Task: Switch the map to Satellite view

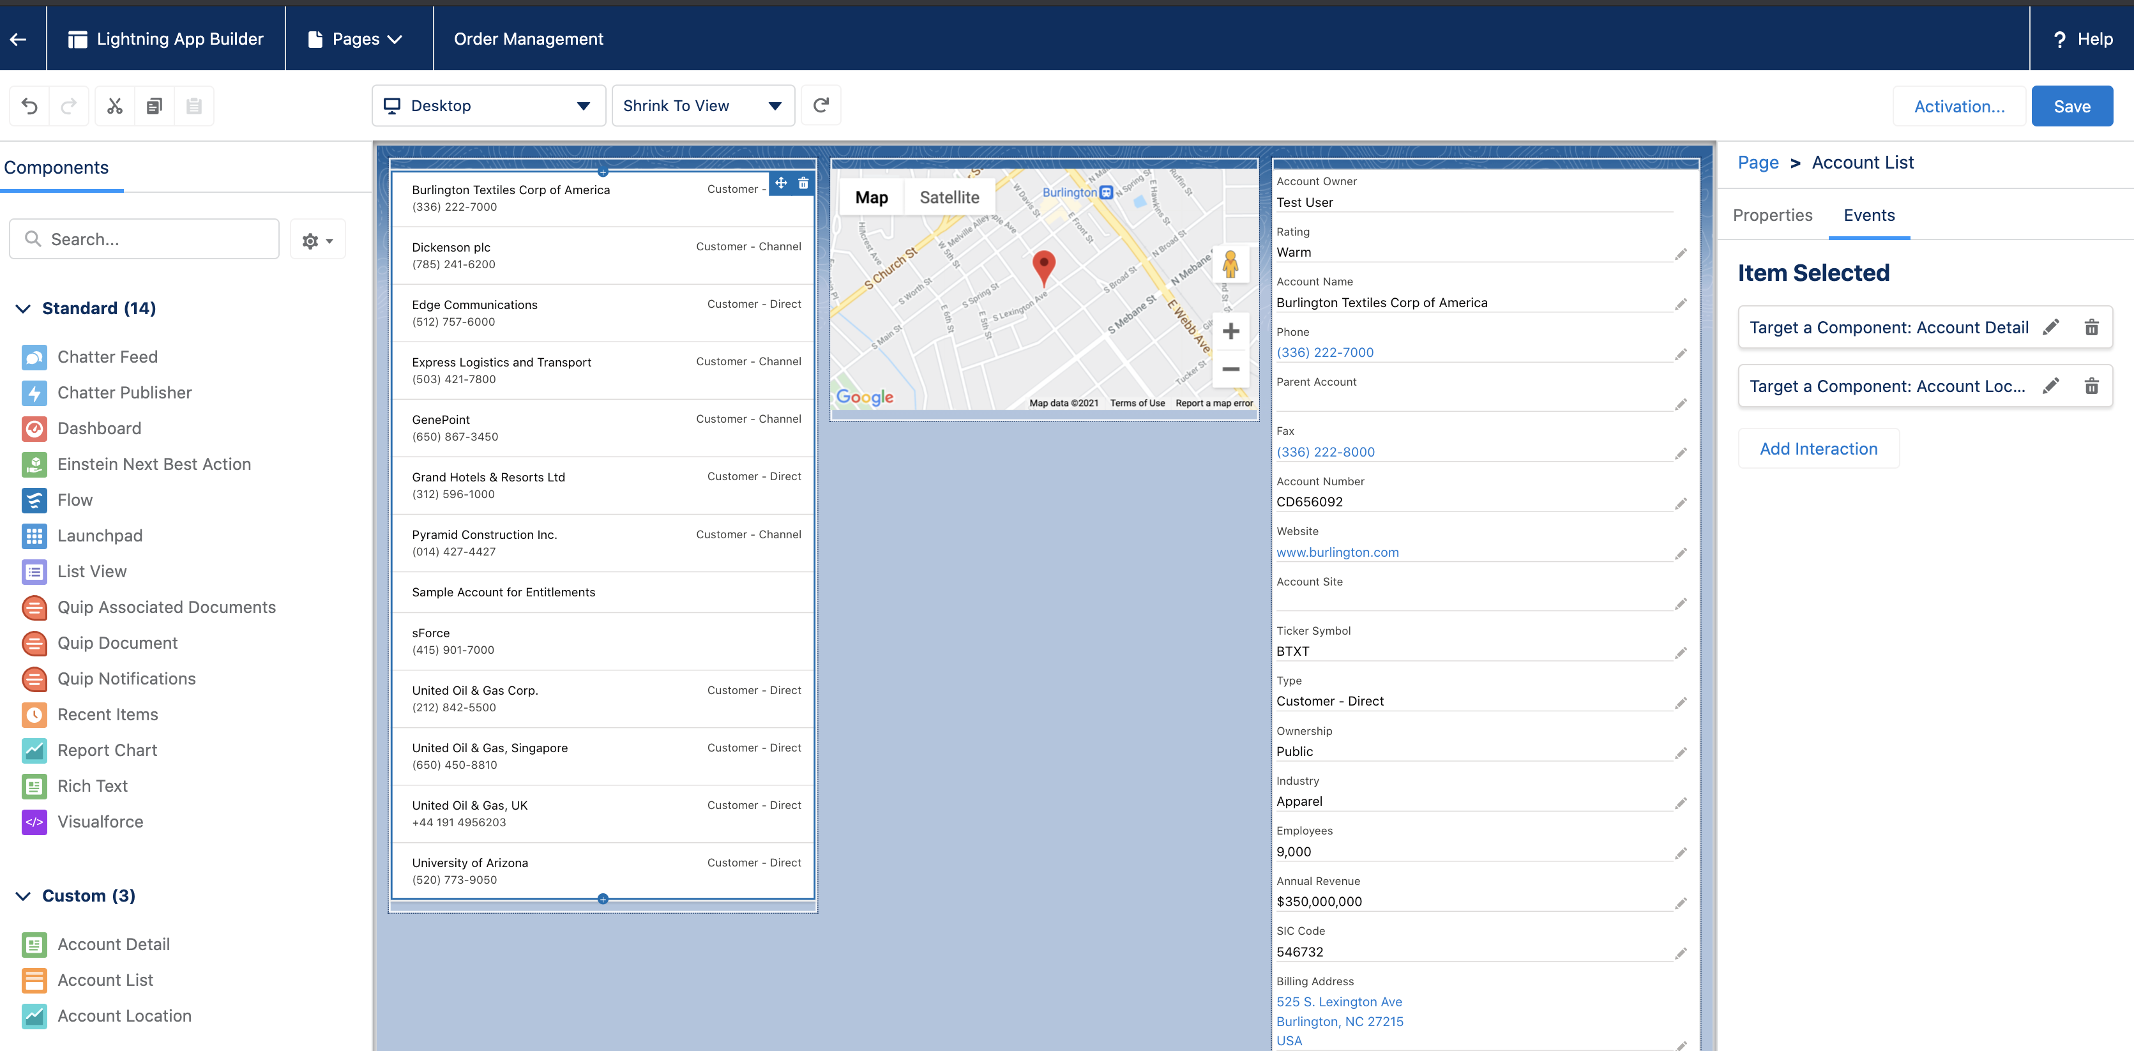Action: (x=948, y=196)
